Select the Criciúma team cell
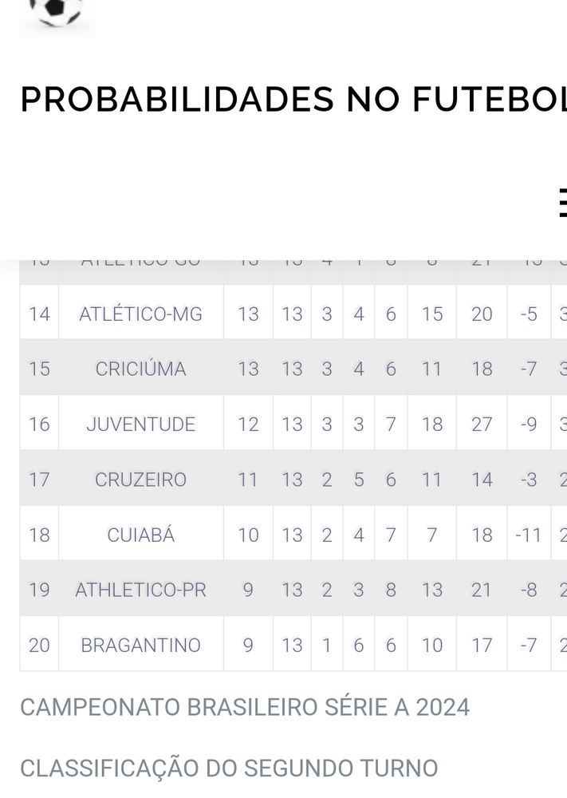 pyautogui.click(x=140, y=369)
